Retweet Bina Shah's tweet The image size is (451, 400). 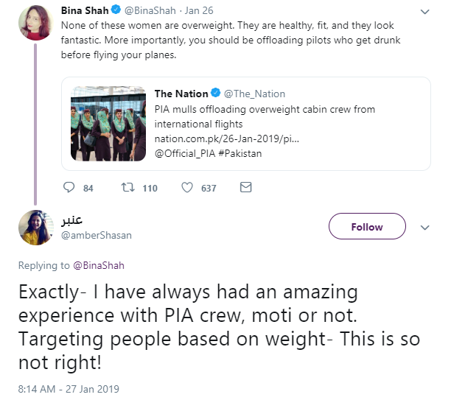click(127, 188)
